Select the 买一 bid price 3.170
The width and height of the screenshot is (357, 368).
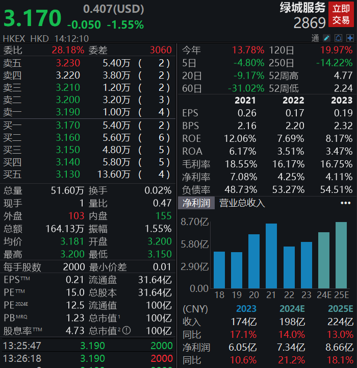68,125
